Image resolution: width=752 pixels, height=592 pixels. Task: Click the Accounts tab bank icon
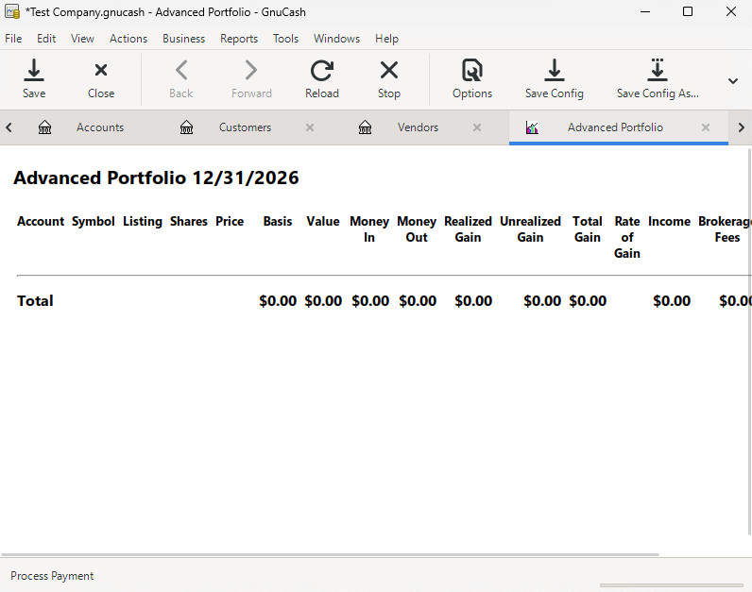44,127
